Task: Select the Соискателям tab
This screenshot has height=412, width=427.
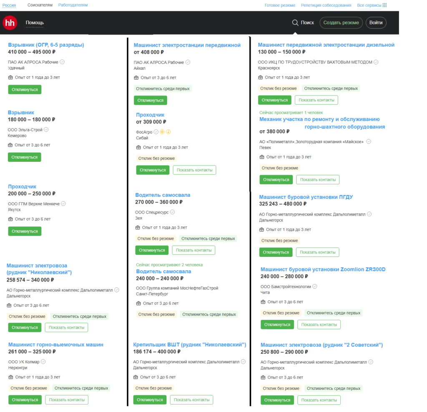Action: tap(40, 5)
